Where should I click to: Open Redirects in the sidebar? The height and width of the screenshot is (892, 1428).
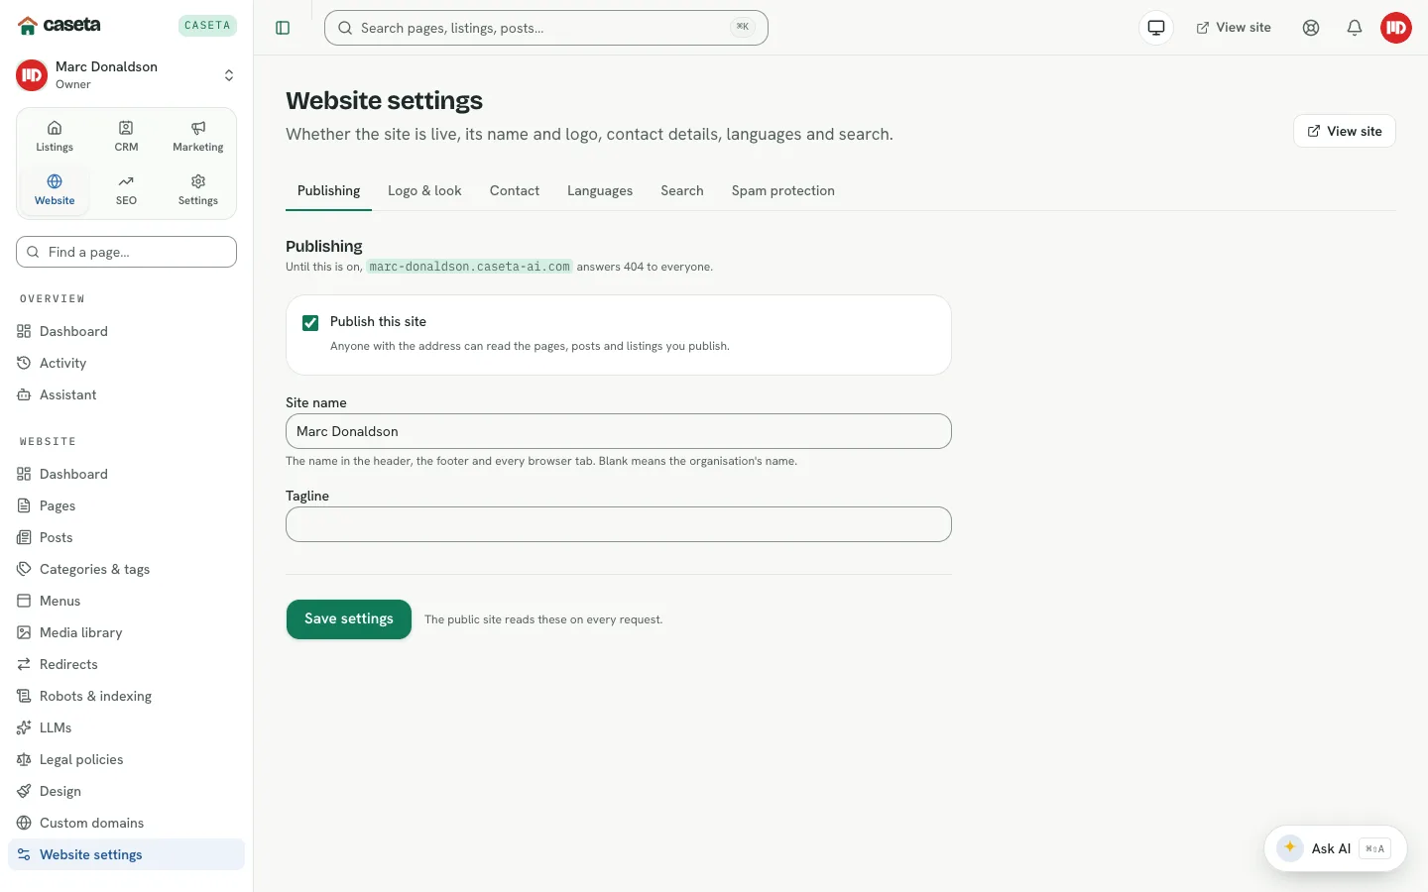[126, 664]
